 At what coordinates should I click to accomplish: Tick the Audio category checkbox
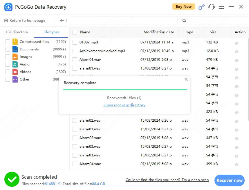click(8, 64)
